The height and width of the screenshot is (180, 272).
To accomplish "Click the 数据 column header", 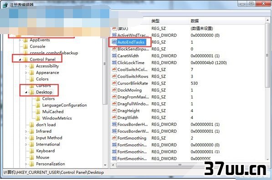I will (195, 21).
